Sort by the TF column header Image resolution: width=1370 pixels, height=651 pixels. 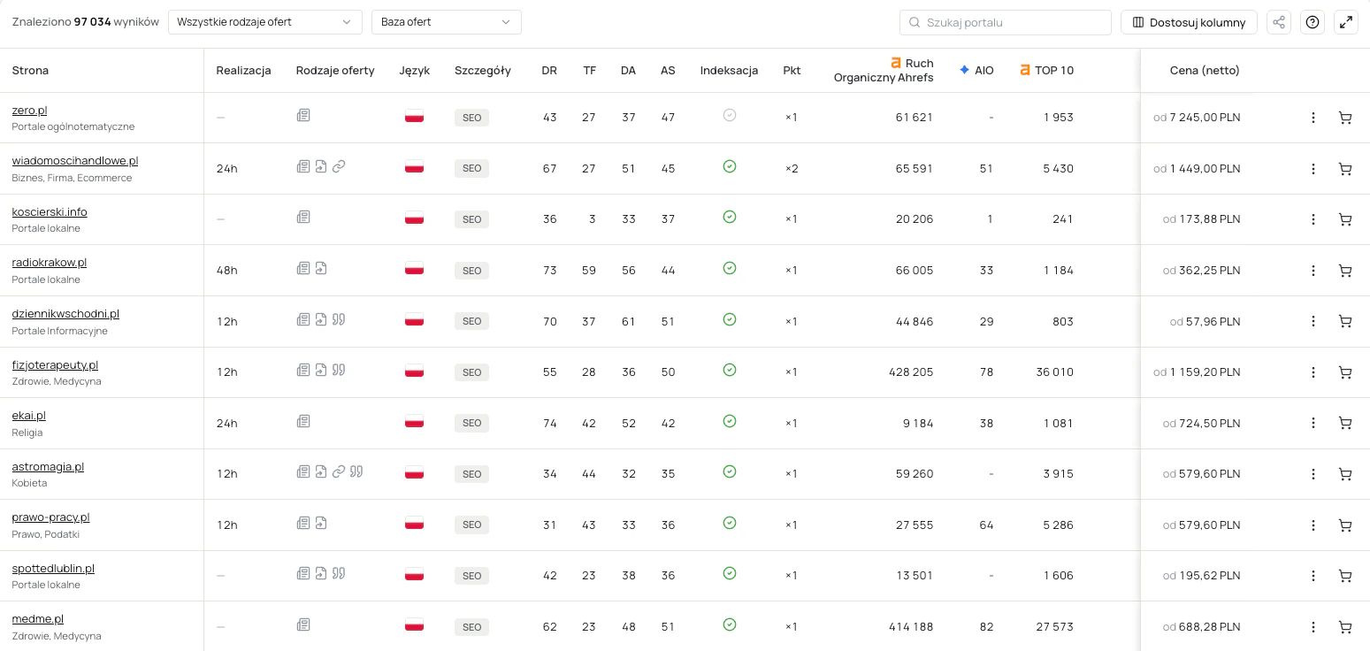589,71
